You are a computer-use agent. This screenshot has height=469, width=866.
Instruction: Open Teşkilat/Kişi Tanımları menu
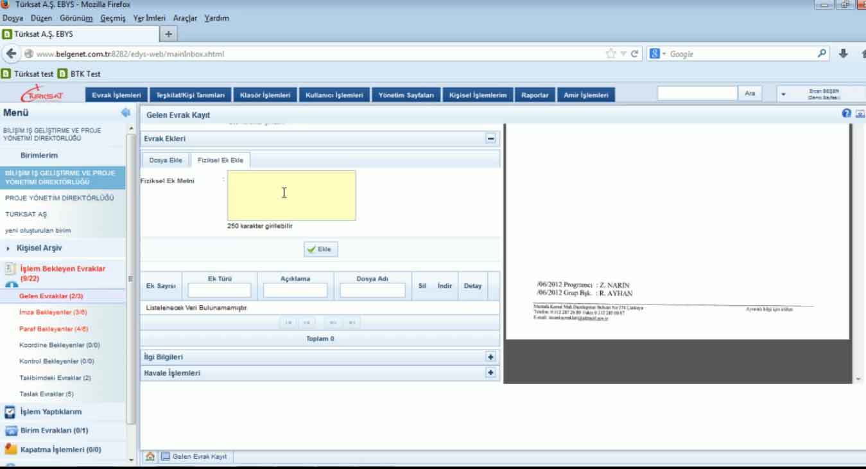pyautogui.click(x=191, y=95)
